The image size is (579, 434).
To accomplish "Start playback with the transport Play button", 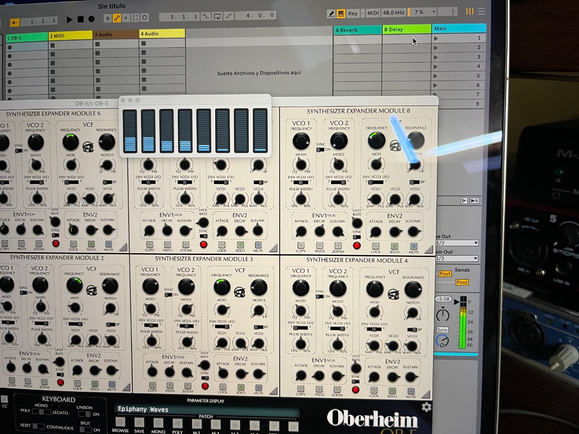I will 69,19.
